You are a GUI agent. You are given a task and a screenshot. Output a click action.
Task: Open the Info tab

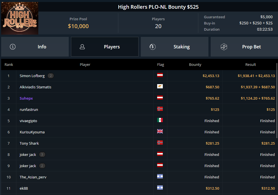coord(35,47)
